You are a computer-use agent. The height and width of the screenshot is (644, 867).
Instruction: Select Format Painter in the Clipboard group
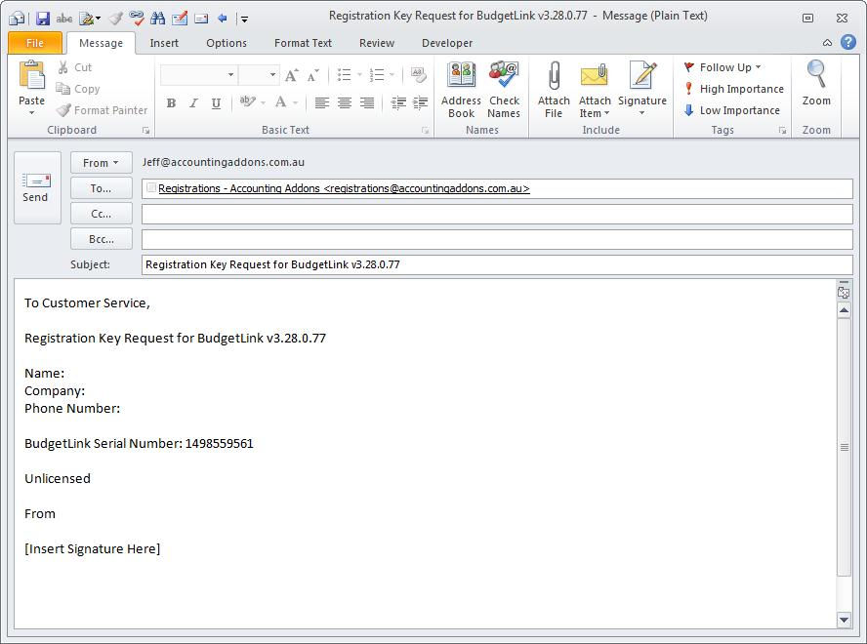tap(103, 110)
